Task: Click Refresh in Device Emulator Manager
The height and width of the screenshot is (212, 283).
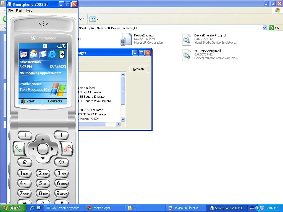Action: (x=139, y=69)
